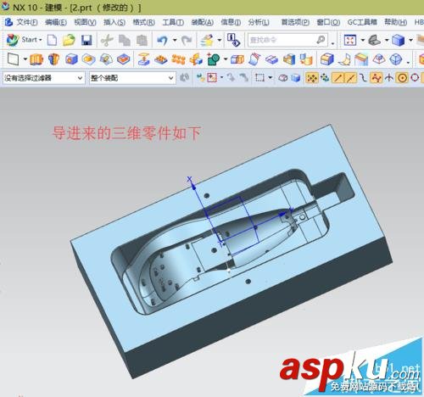Create a new file with the blank page icon
Screen dimensions: 424x397
(52, 40)
